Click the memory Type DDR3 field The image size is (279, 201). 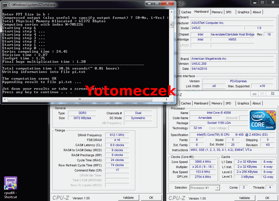coord(82,113)
